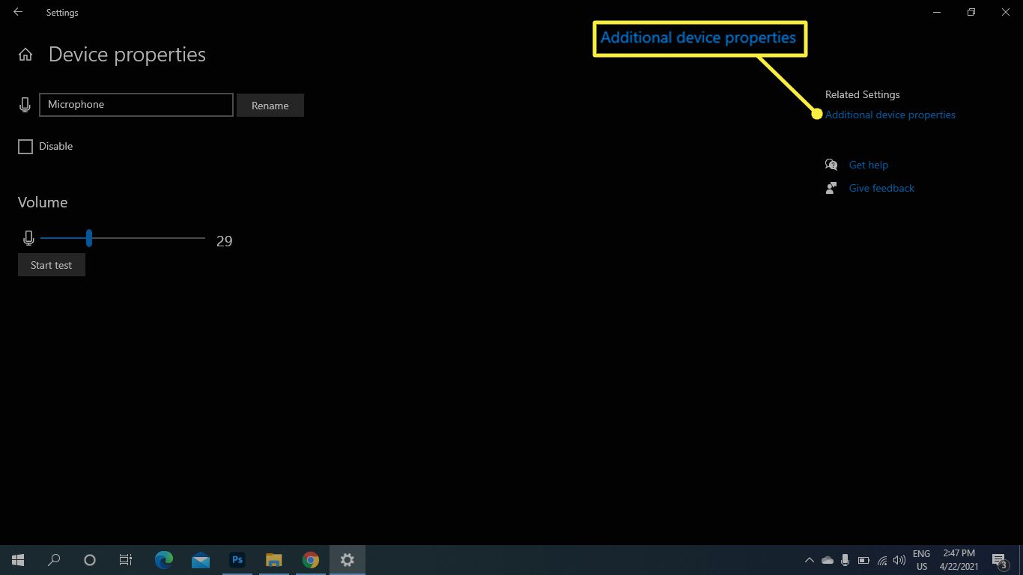The height and width of the screenshot is (575, 1023).
Task: Click the battery tray icon
Action: coord(863,560)
